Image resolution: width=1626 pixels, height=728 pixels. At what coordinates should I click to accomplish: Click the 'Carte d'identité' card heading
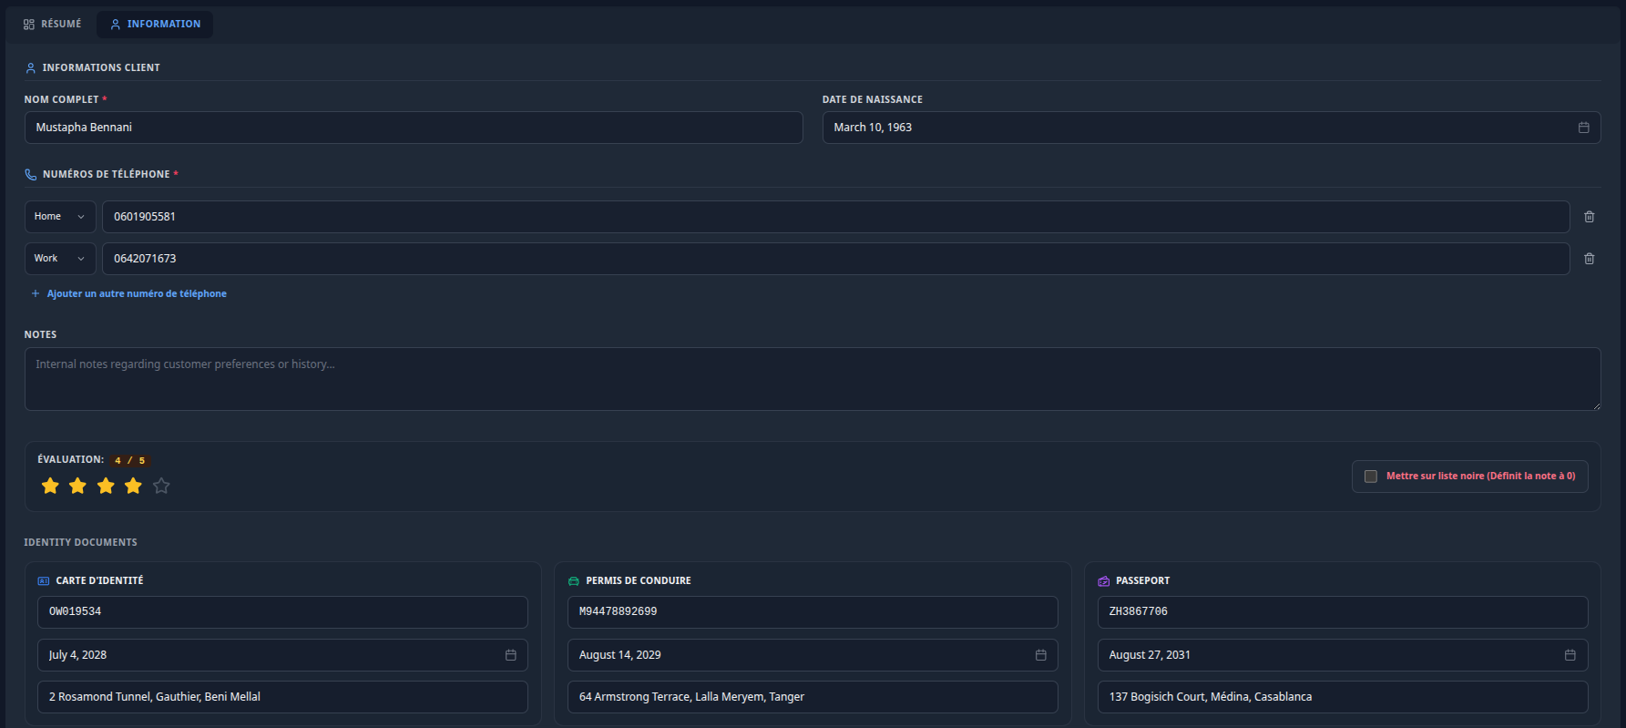click(99, 580)
